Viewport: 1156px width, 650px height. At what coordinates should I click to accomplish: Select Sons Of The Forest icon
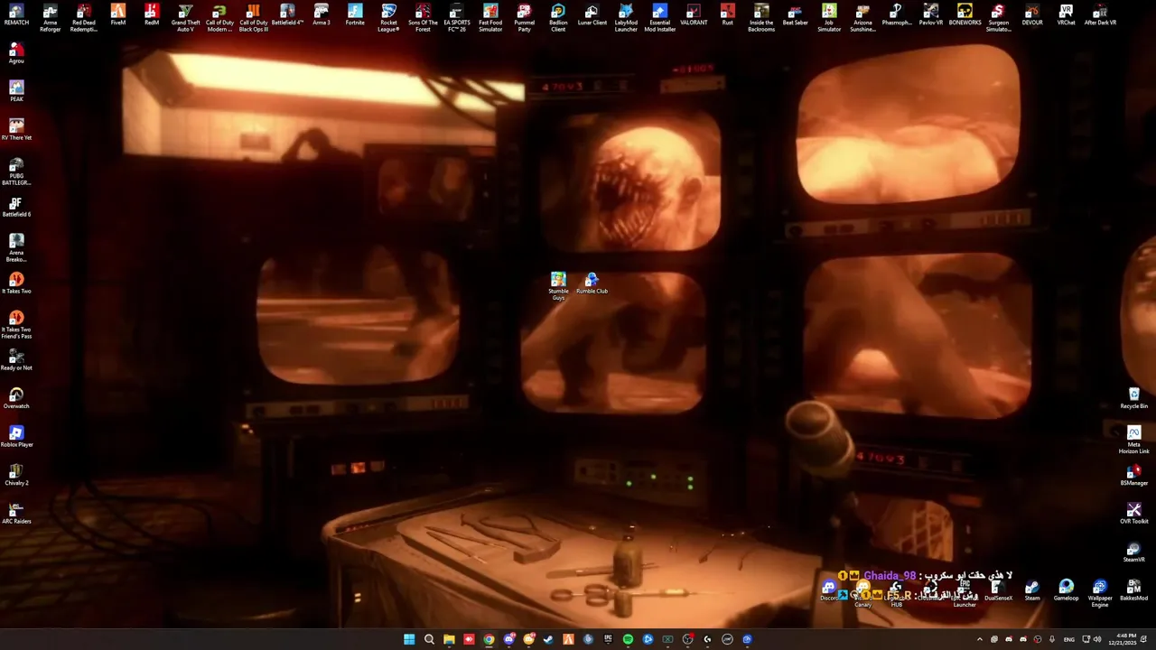coord(423,18)
